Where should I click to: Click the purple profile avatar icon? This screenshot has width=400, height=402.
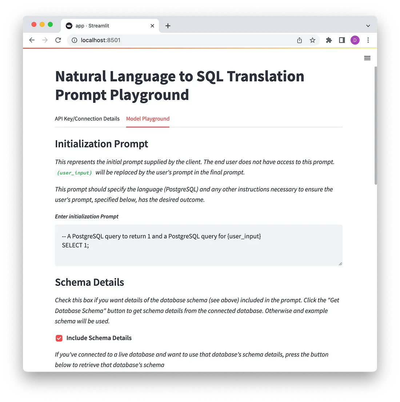click(x=355, y=40)
